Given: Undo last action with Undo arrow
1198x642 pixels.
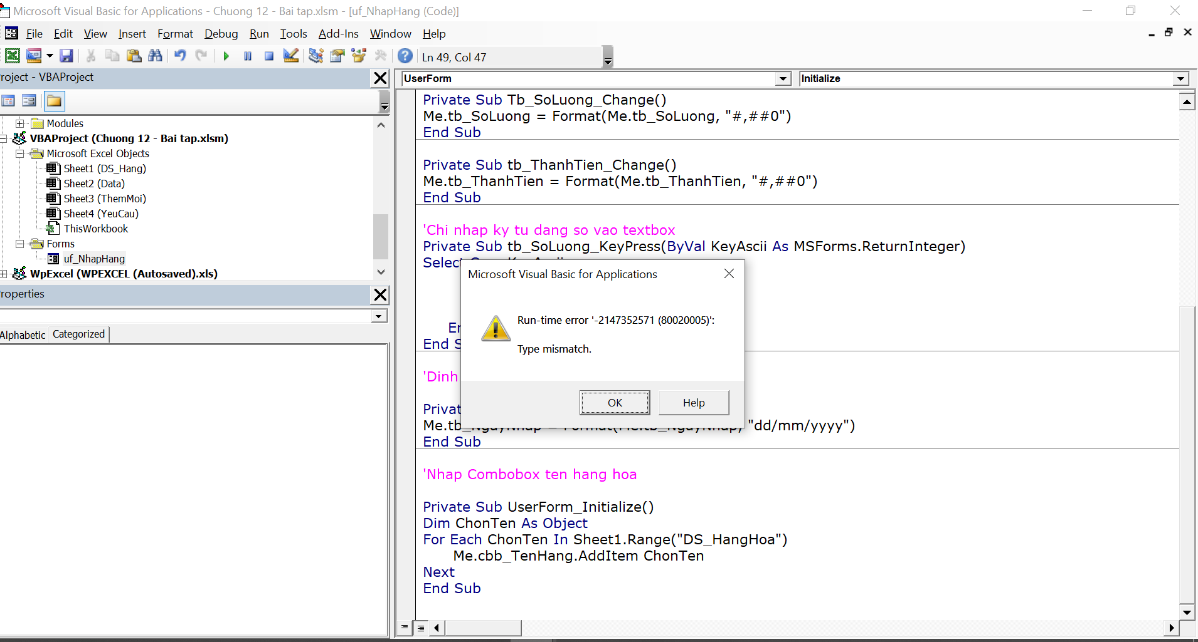Looking at the screenshot, I should pos(180,56).
